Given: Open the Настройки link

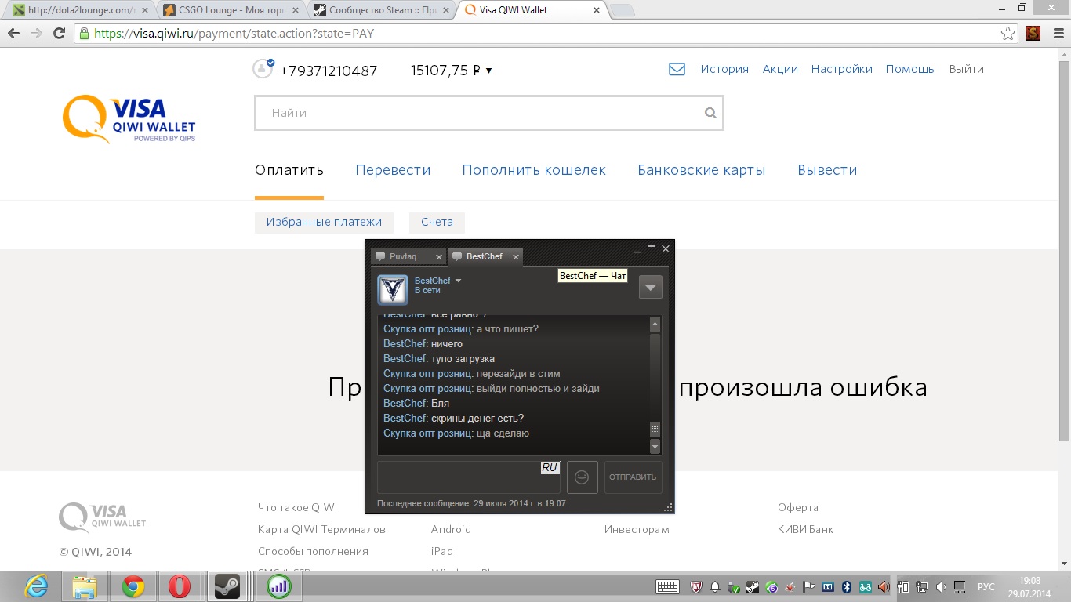Looking at the screenshot, I should click(842, 69).
